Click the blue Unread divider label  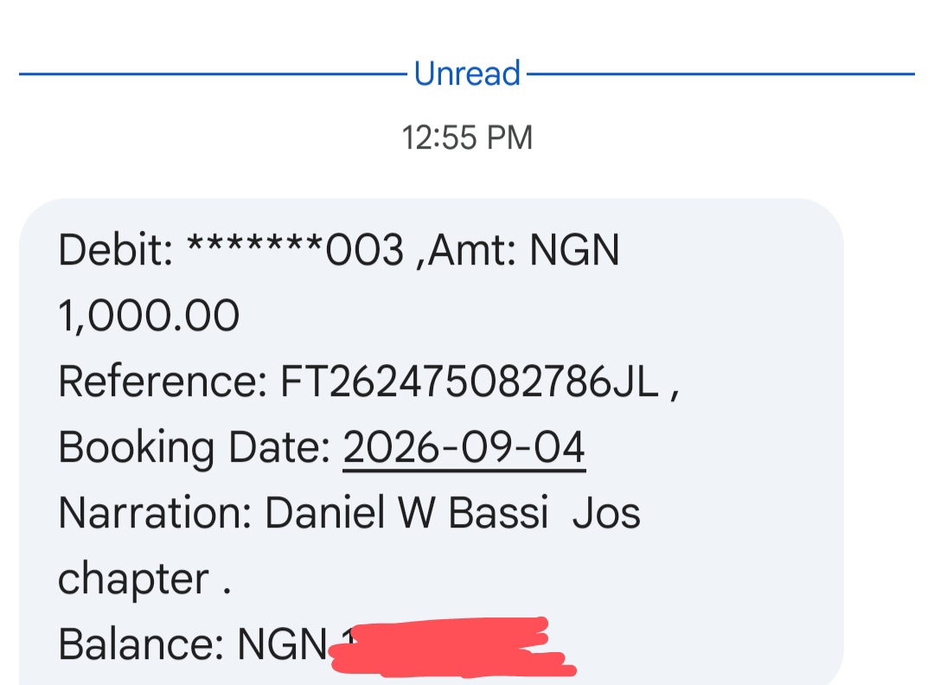click(x=467, y=74)
